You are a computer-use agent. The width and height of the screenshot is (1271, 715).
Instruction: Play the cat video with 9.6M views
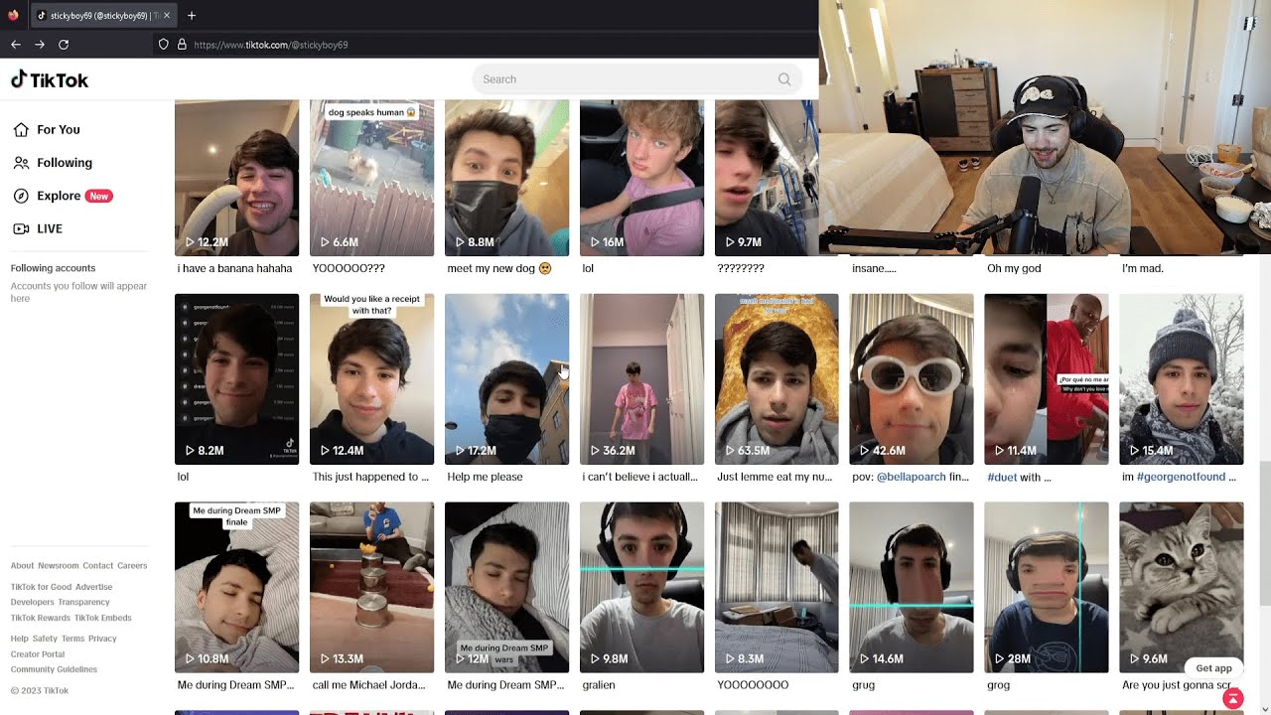pyautogui.click(x=1182, y=588)
